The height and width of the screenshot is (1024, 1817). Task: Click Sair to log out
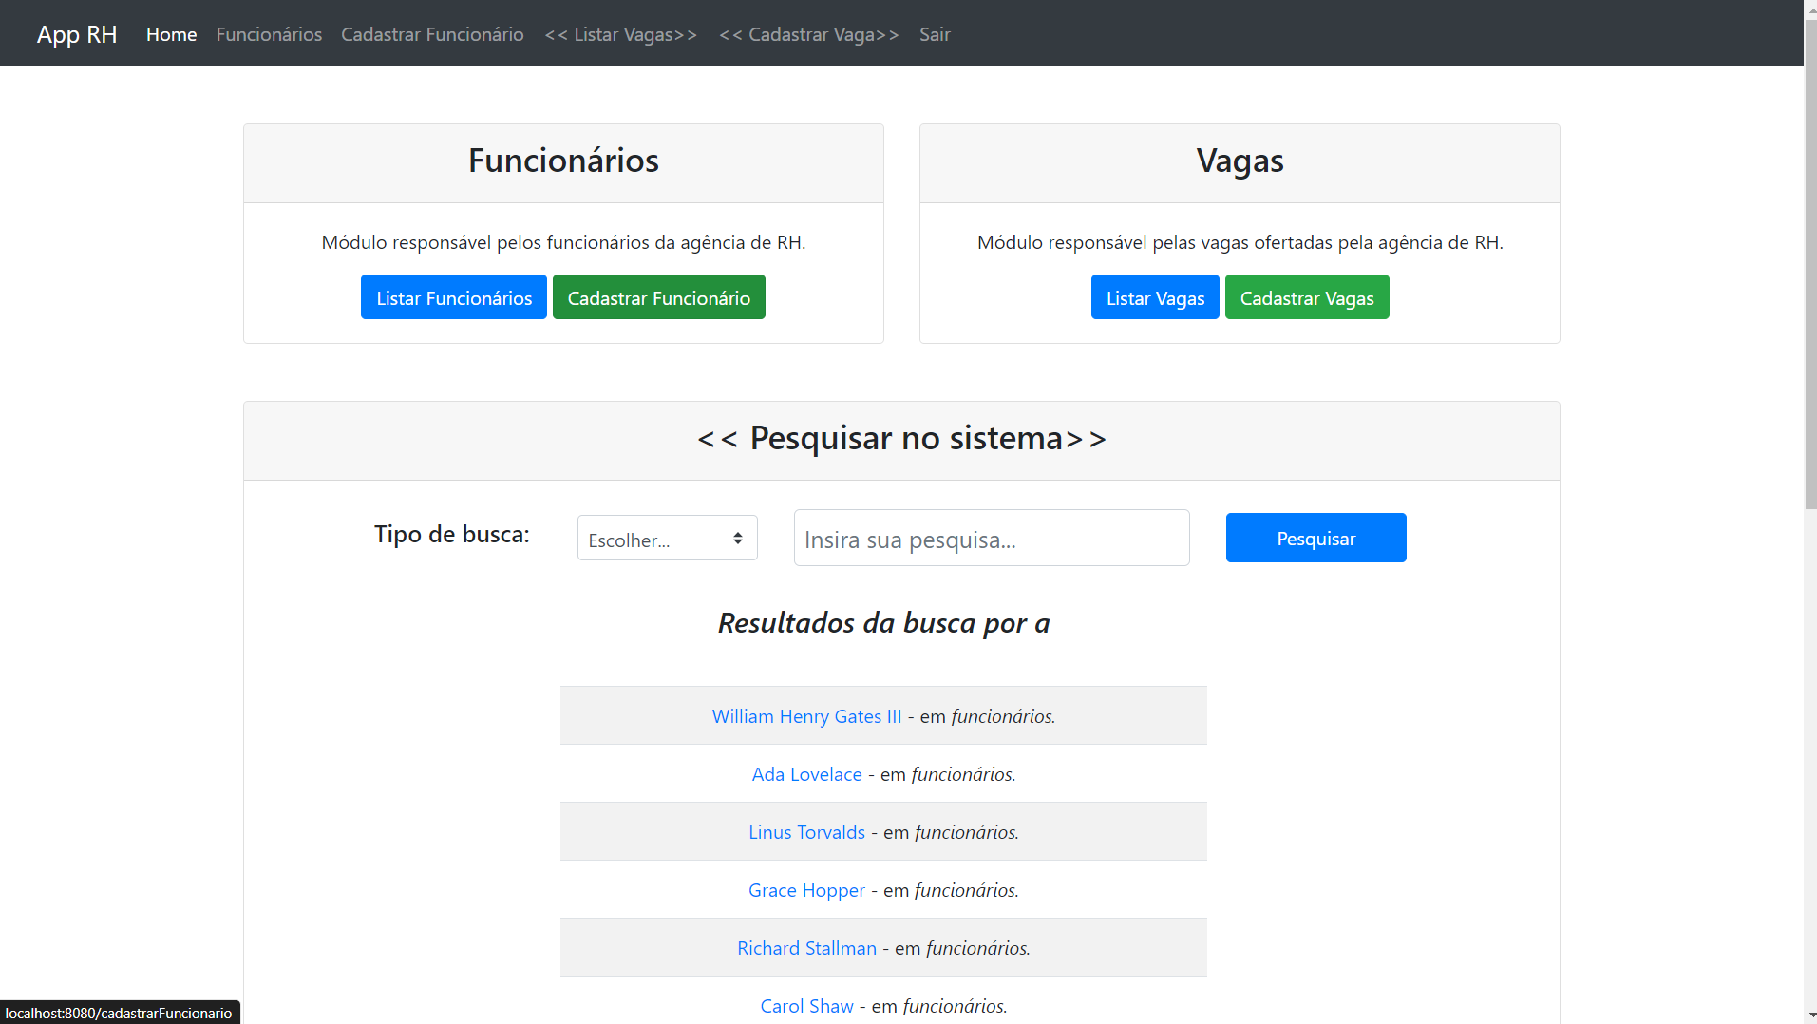[935, 34]
